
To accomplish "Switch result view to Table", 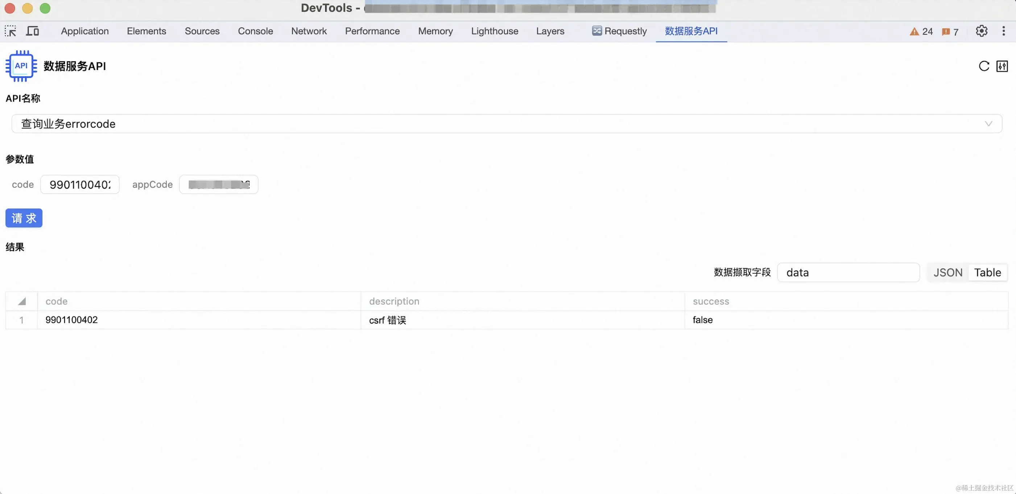I will pos(987,272).
